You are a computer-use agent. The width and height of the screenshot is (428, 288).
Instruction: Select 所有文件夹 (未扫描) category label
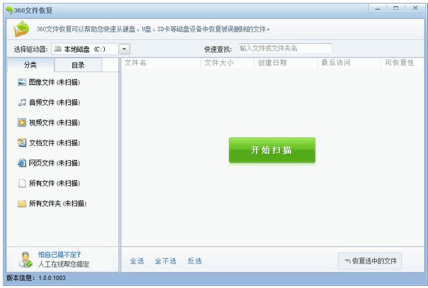58,204
